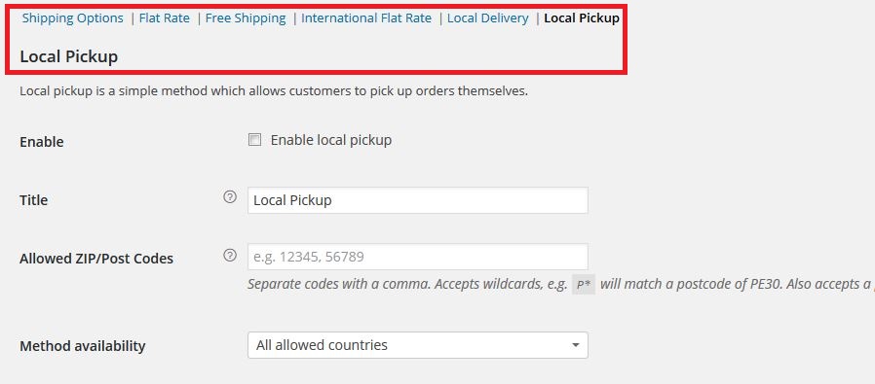Click the help icon beside Title
This screenshot has height=384, width=875.
click(x=230, y=197)
